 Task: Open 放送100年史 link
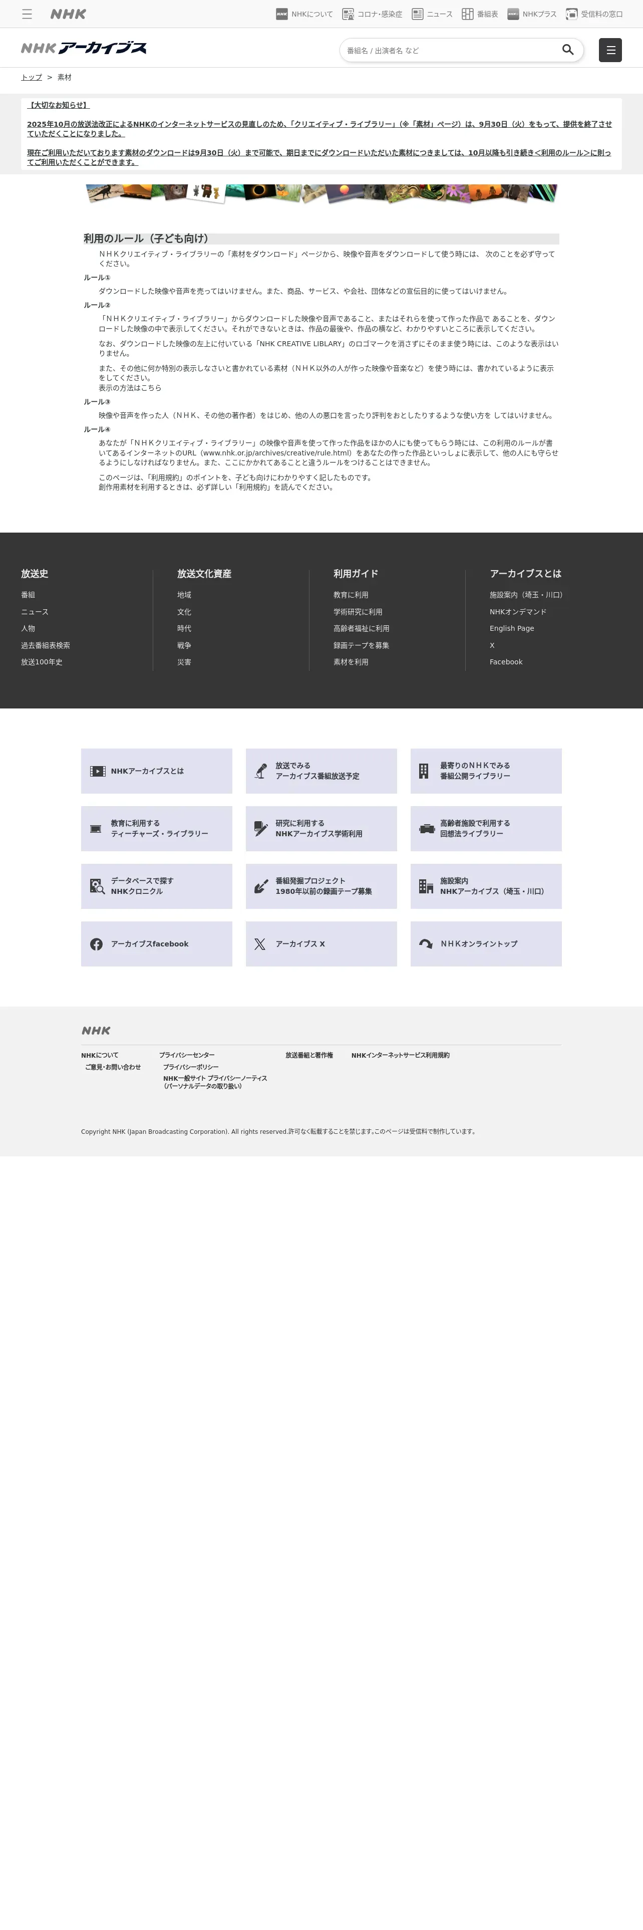click(x=42, y=662)
